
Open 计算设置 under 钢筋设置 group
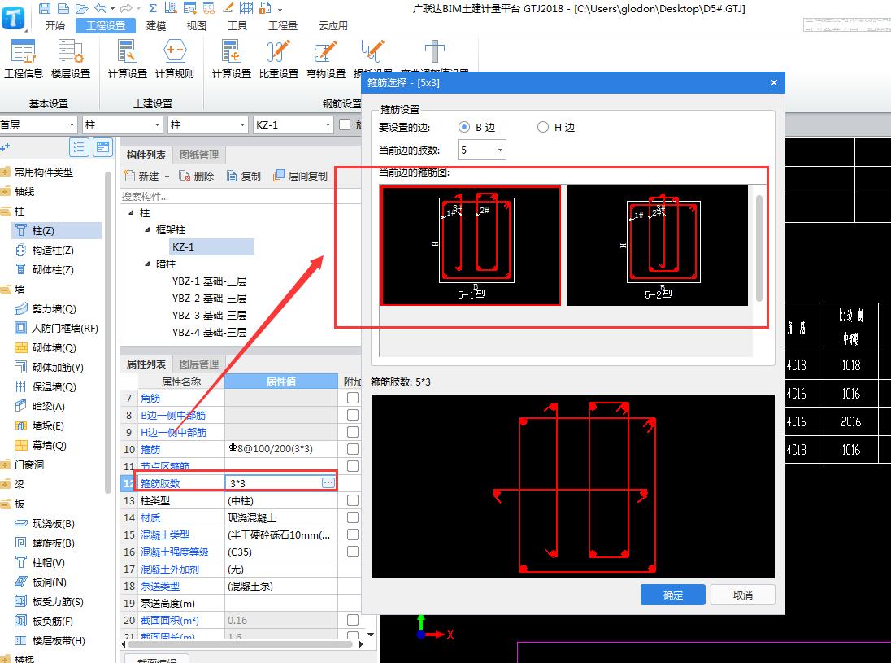[x=231, y=59]
